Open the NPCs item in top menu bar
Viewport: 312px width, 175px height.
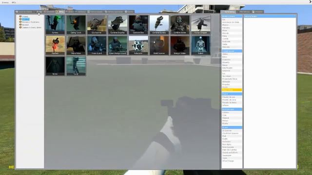click(14, 2)
